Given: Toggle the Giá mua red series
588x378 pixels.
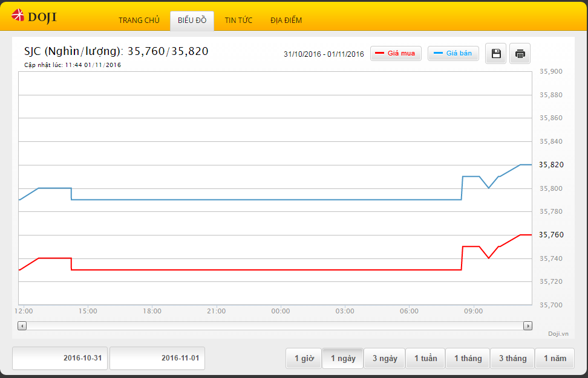Looking at the screenshot, I should point(396,54).
